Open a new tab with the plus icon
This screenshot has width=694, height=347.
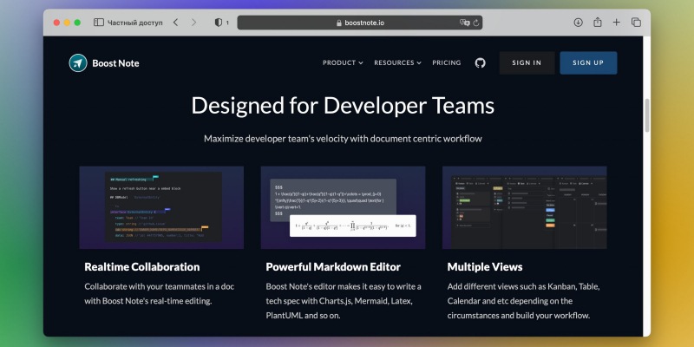617,23
